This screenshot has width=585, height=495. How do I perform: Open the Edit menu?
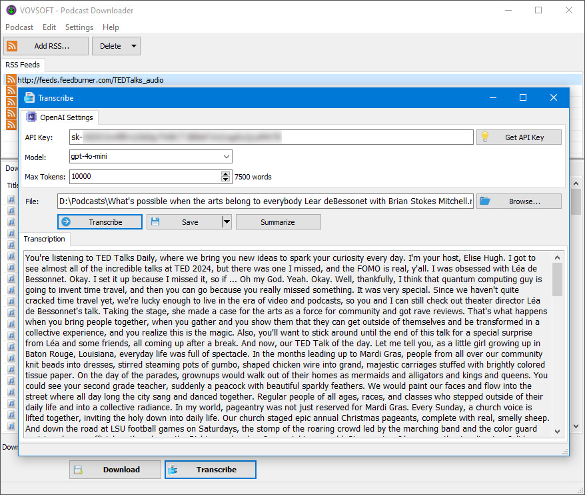click(49, 27)
